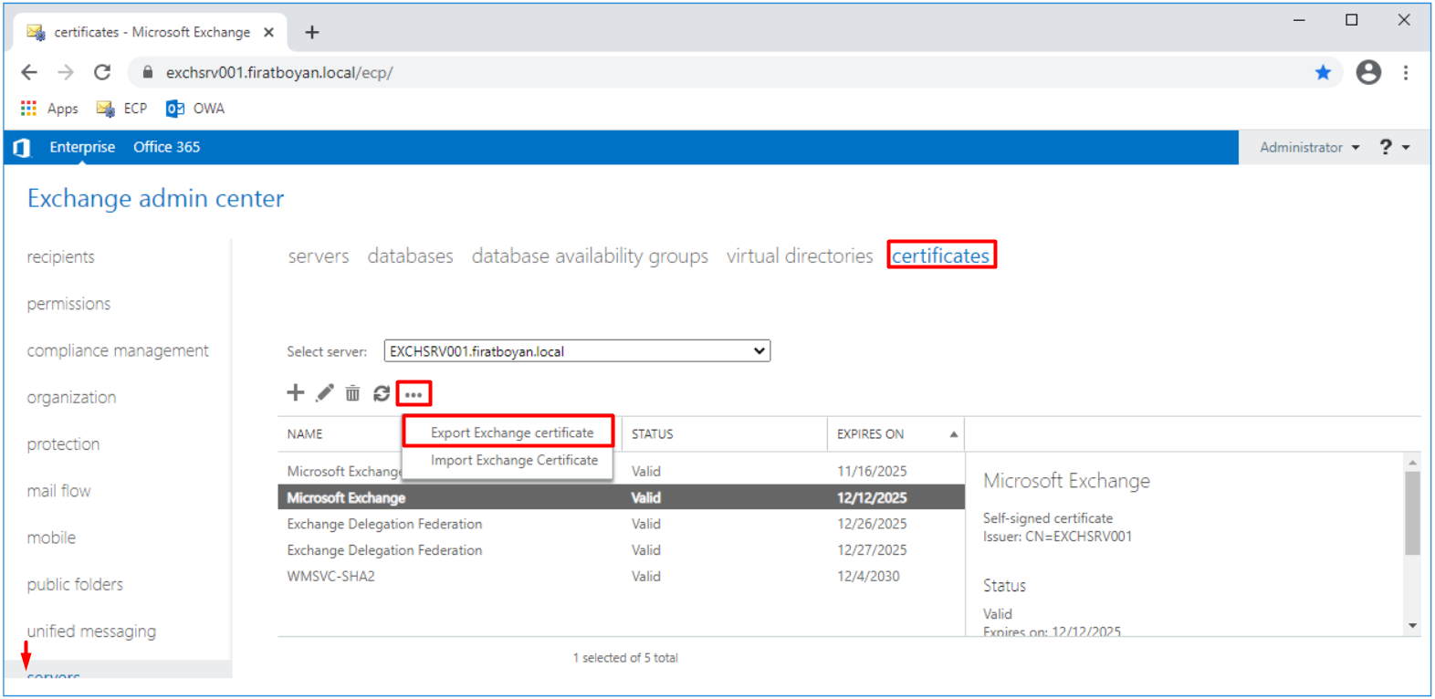Open compliance management in left navigation
Image resolution: width=1435 pixels, height=699 pixels.
point(118,350)
